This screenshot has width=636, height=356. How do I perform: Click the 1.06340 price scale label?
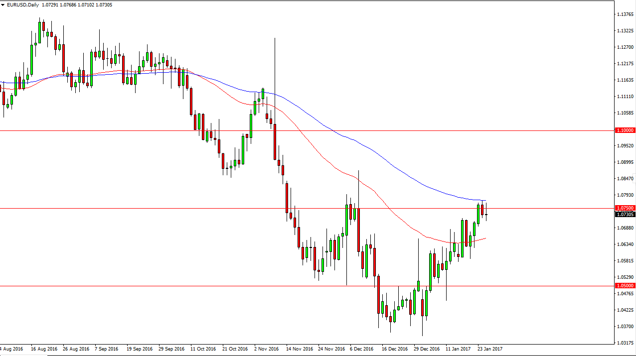625,244
